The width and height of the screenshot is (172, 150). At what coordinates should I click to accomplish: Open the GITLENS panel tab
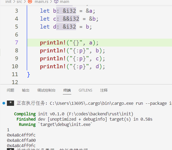pyautogui.click(x=85, y=90)
